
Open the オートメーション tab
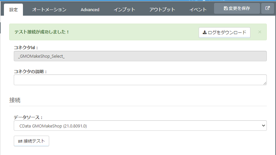click(49, 10)
